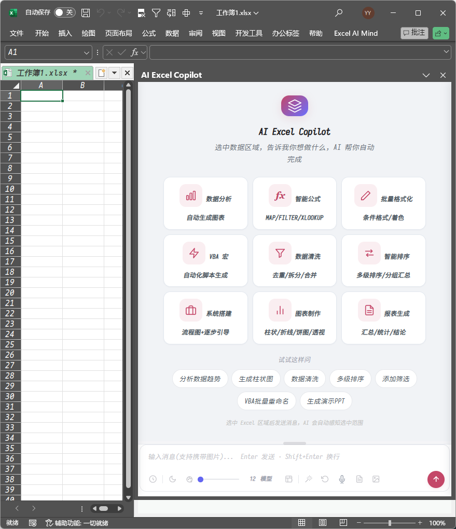Open the 智能公式 card
The width and height of the screenshot is (456, 529).
[x=294, y=203]
